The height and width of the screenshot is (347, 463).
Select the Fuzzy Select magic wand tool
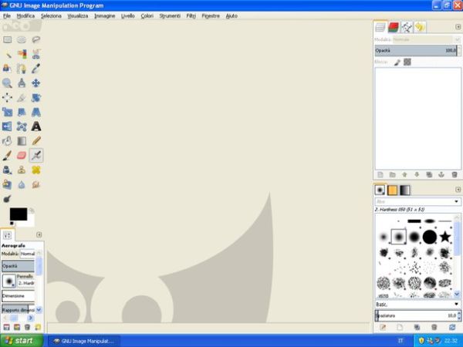[x=8, y=54]
